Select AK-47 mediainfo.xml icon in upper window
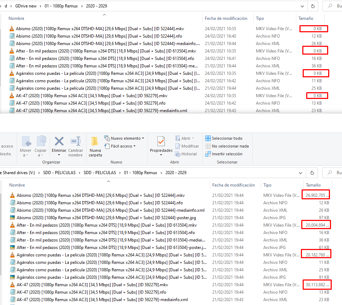342x305 pixels. pos(12,110)
